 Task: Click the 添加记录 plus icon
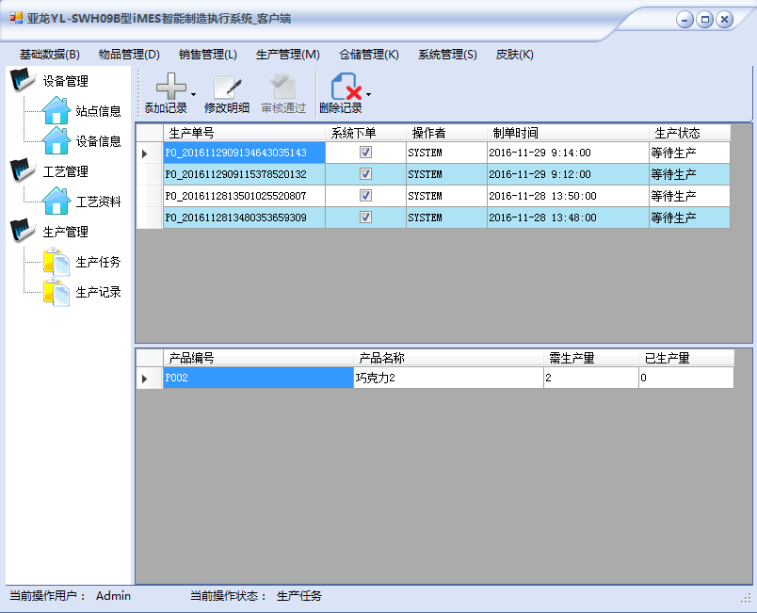coord(170,88)
